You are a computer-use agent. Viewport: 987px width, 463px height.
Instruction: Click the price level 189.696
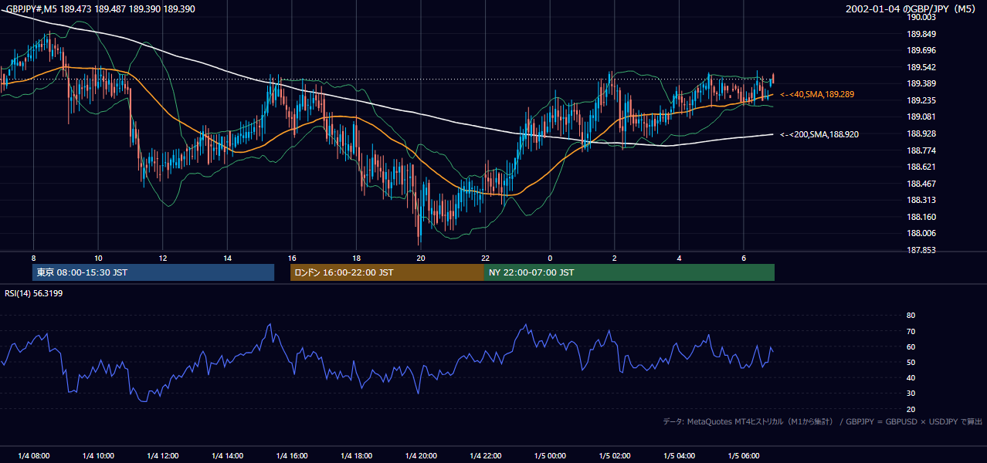click(922, 50)
